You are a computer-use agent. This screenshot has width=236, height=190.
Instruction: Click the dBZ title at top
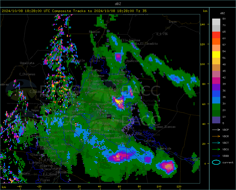coord(118,4)
